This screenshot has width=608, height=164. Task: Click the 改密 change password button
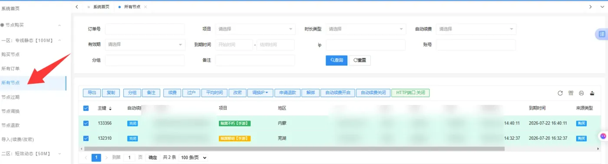(x=237, y=92)
